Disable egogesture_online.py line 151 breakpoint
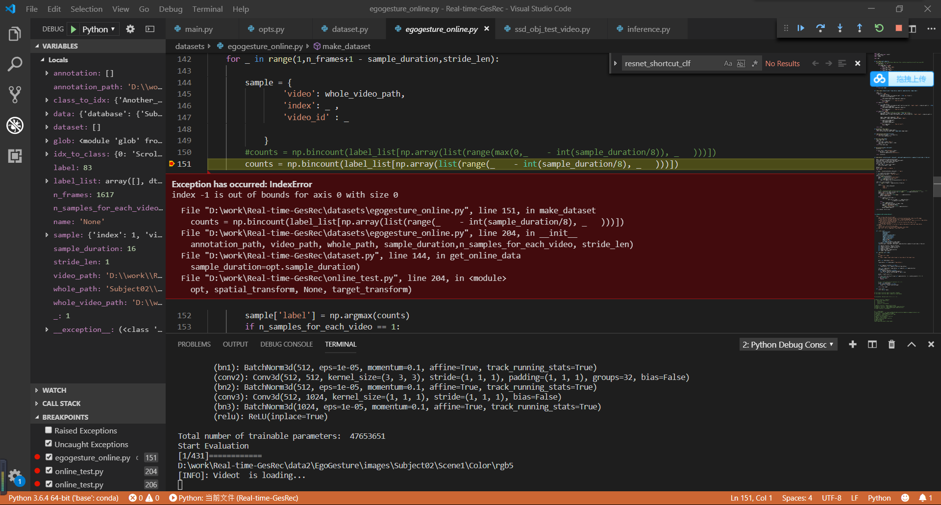This screenshot has width=941, height=505. coord(49,457)
